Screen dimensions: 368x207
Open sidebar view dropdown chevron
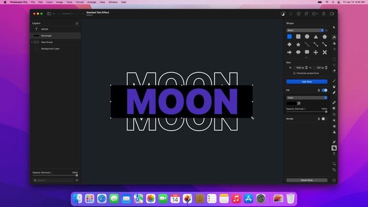54,14
